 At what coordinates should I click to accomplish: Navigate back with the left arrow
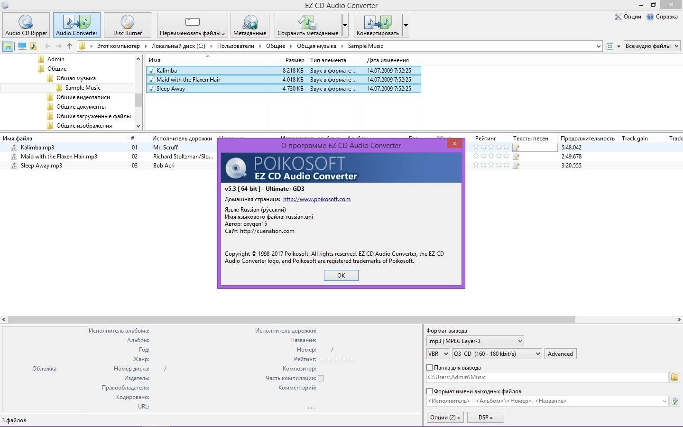pos(48,46)
